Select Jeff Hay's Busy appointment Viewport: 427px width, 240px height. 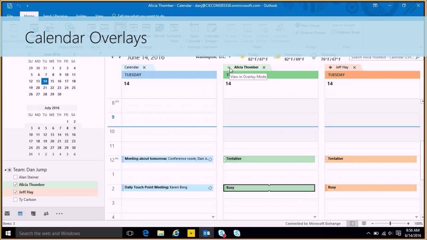tap(371, 188)
